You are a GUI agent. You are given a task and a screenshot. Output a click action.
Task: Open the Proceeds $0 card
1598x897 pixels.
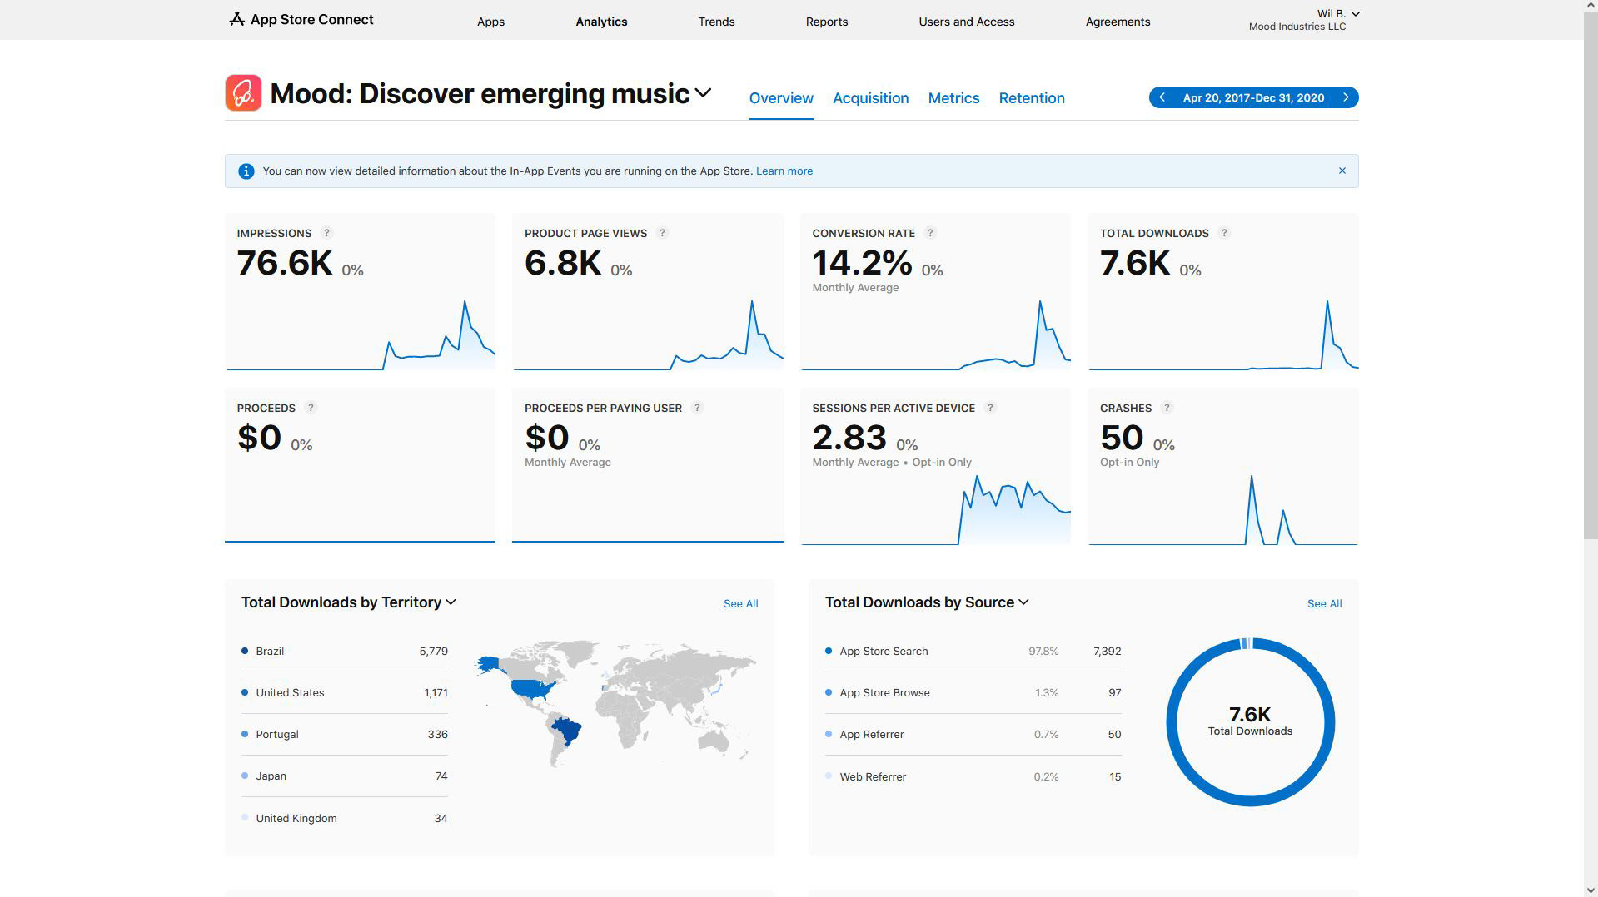(360, 465)
